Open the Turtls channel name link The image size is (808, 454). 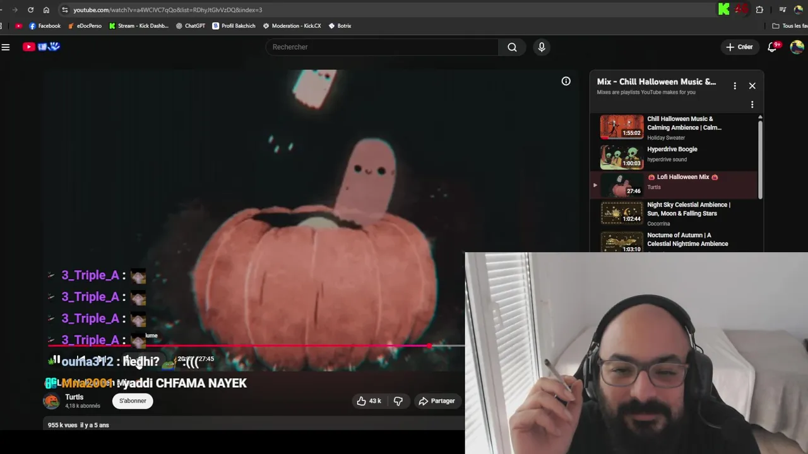pyautogui.click(x=74, y=397)
